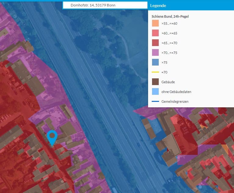Click the ohne Gebäudedaten legend label

pos(176,92)
